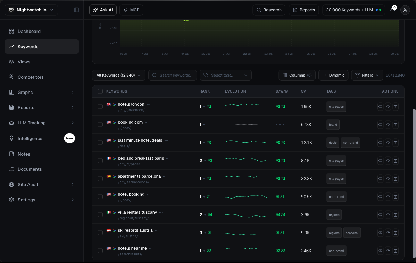Click lightning icon for bed and breakfast paris
This screenshot has height=263, width=416.
pos(388,160)
